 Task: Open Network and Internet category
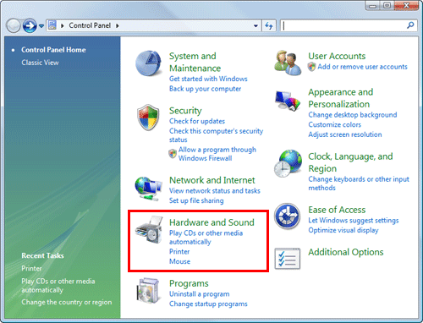click(x=212, y=180)
